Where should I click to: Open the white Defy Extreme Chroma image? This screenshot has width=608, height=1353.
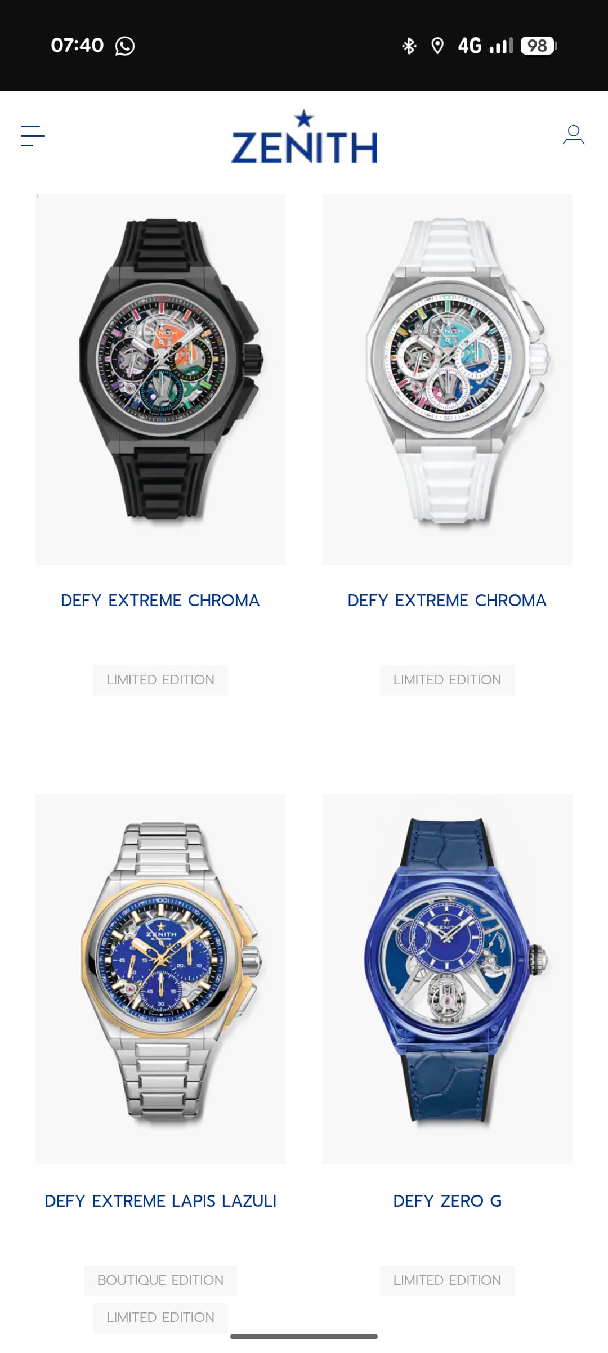[x=448, y=379]
